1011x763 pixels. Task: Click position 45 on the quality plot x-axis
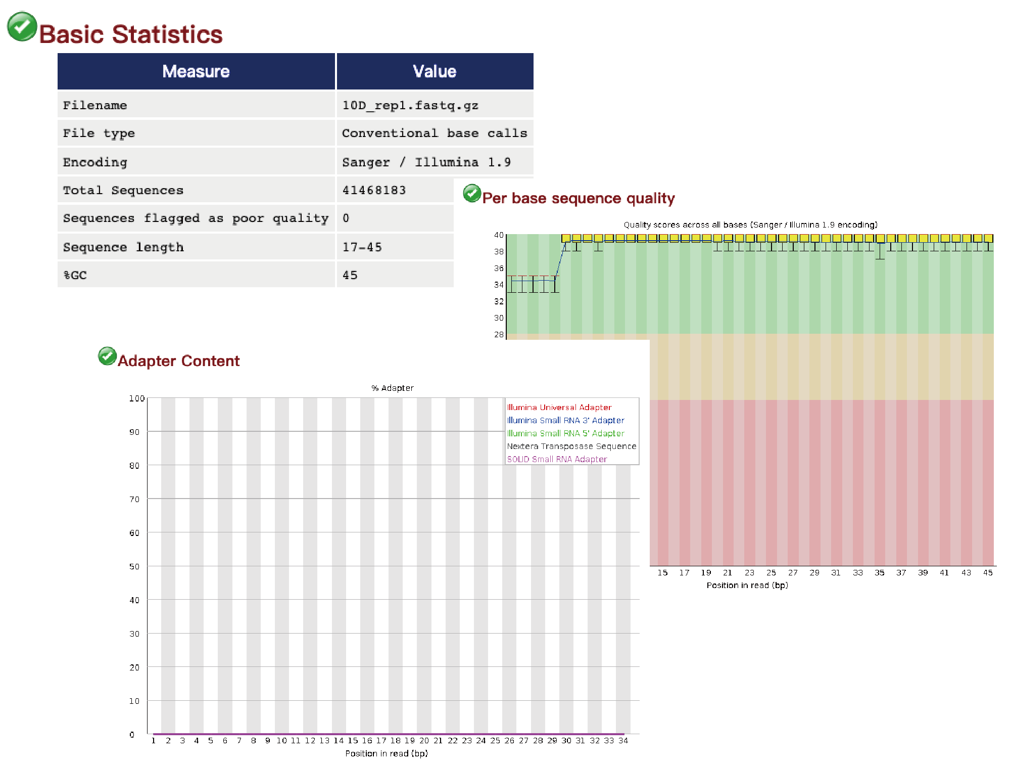[x=988, y=573]
